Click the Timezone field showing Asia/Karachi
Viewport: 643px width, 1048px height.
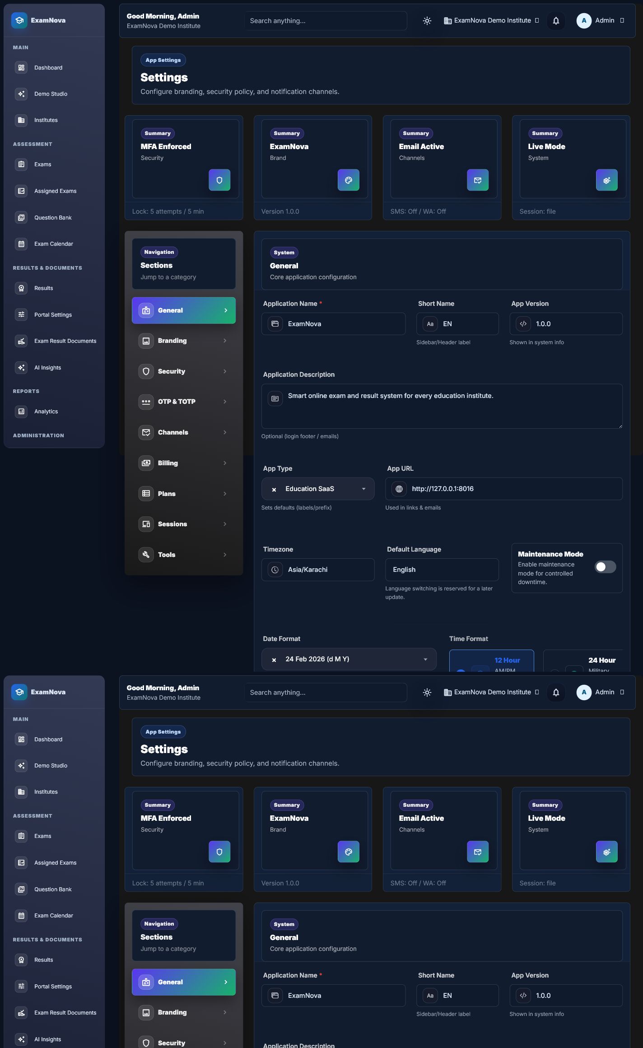318,570
